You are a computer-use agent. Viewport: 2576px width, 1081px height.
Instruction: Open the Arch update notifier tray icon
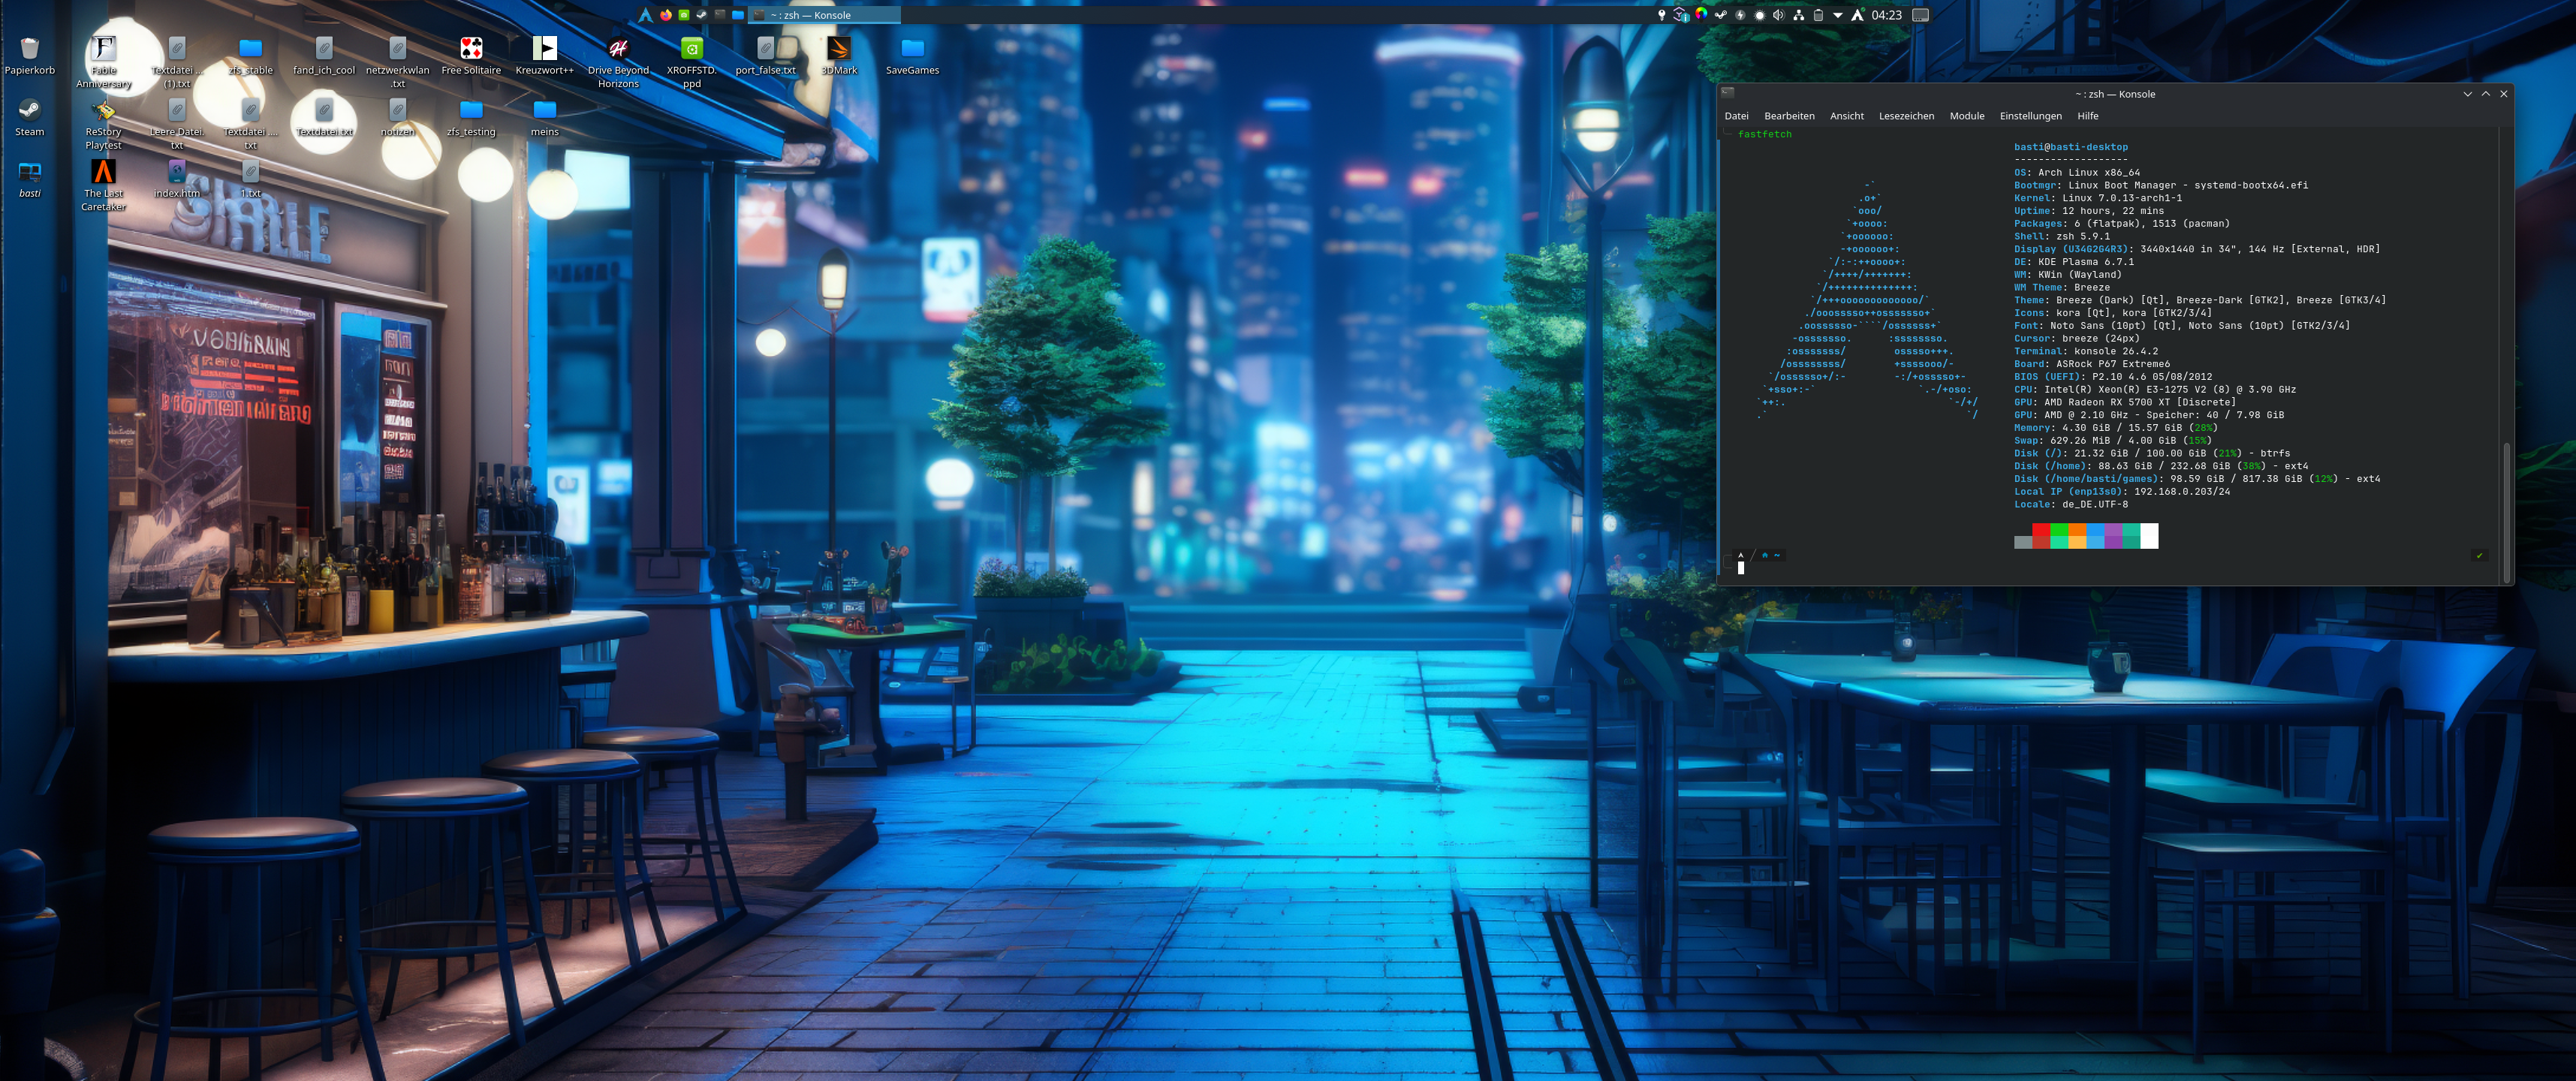(1858, 15)
